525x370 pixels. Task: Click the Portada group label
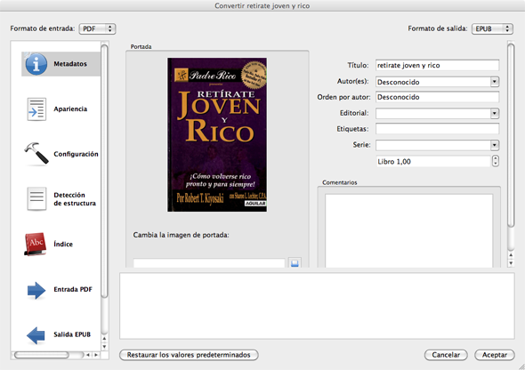pos(141,47)
